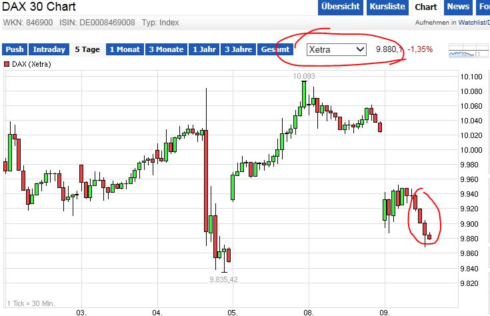
Task: Click the 10.100 price axis label
Action: (x=471, y=77)
